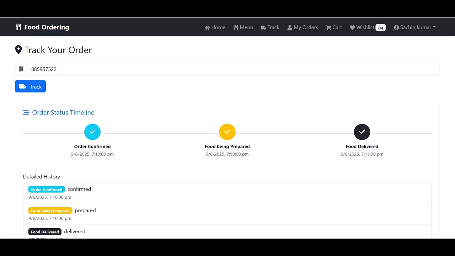The image size is (455, 256).
Task: Click the "Order Status Timeline" title text
Action: [x=63, y=112]
